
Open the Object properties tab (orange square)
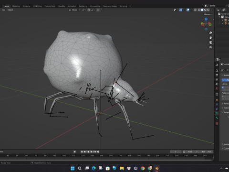(x=217, y=100)
